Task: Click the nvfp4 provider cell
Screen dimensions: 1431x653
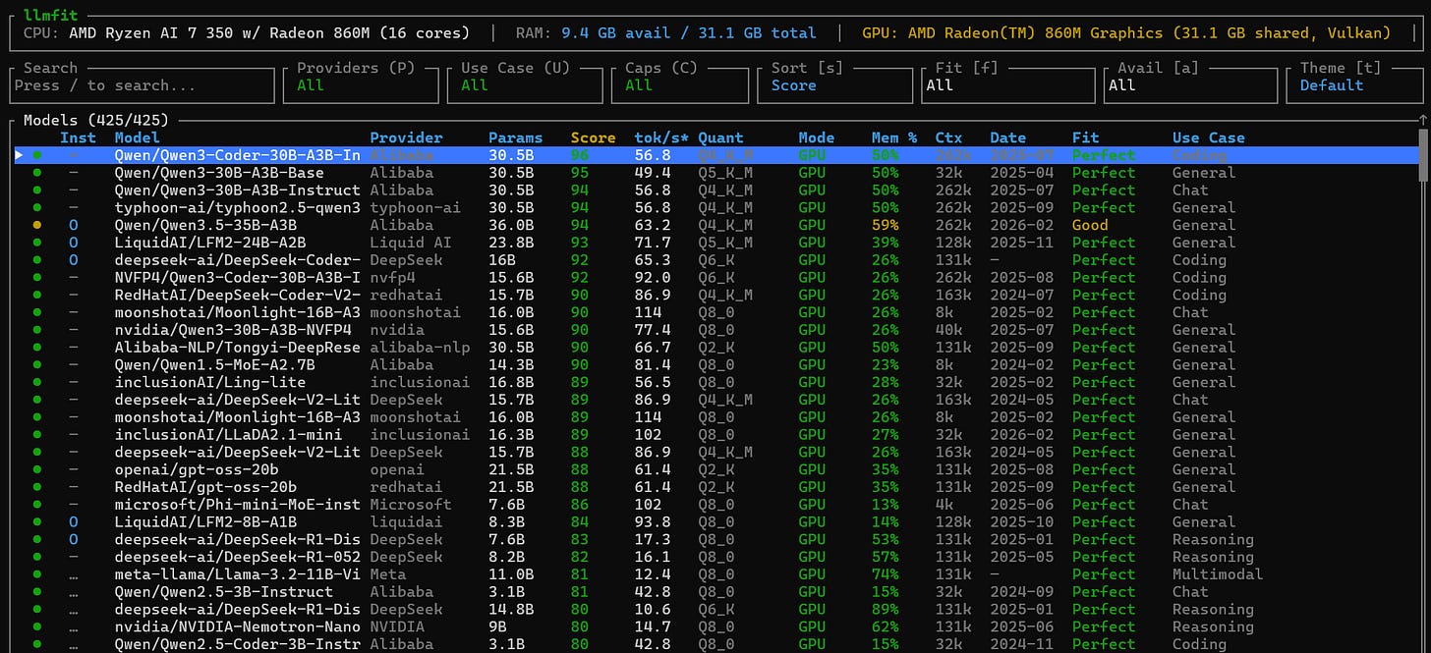Action: pyautogui.click(x=392, y=278)
